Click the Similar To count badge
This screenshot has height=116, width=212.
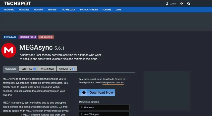[73, 69]
